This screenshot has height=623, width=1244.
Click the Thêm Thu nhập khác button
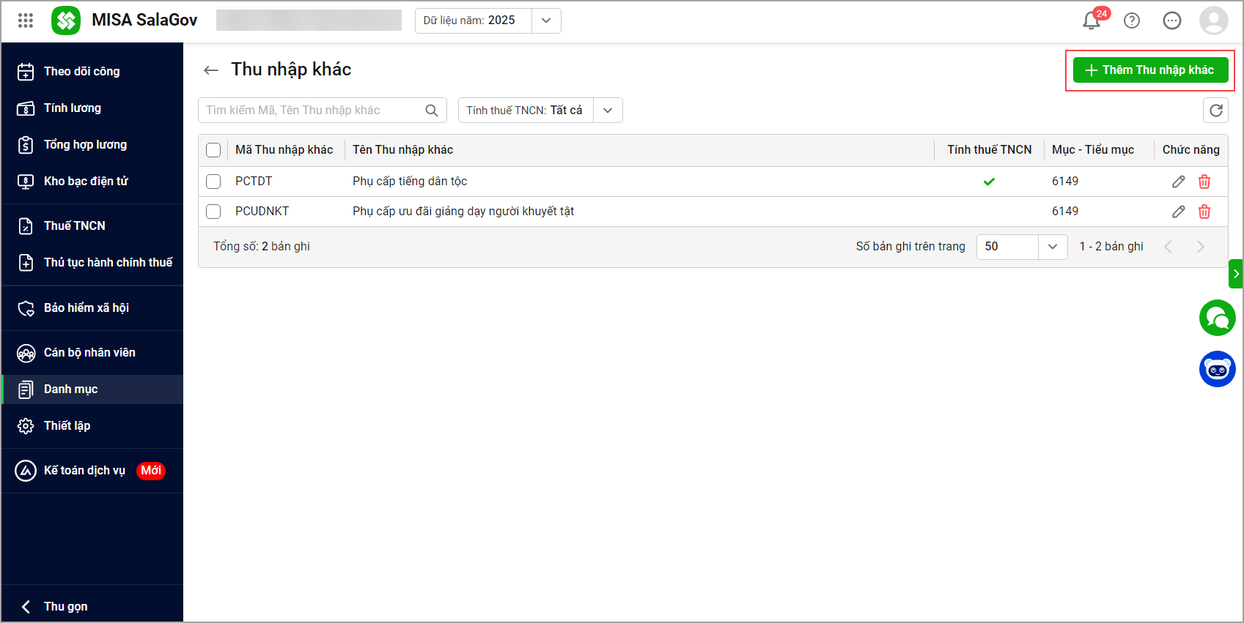click(1149, 70)
